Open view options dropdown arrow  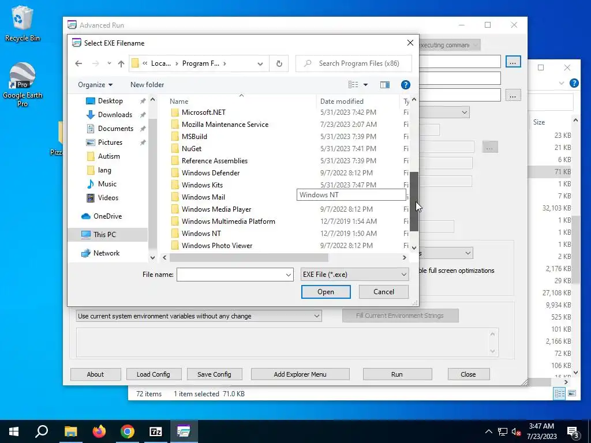(x=365, y=85)
